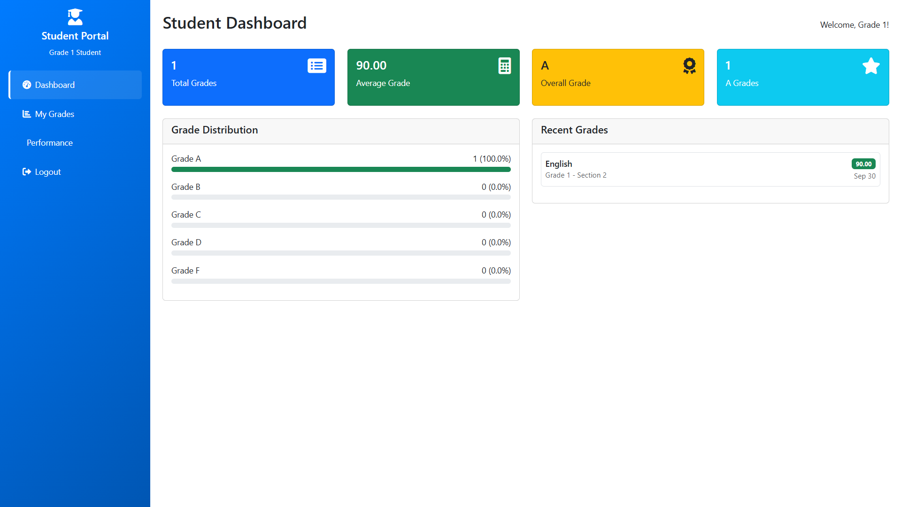
Task: Log out using the Logout link
Action: (x=48, y=172)
